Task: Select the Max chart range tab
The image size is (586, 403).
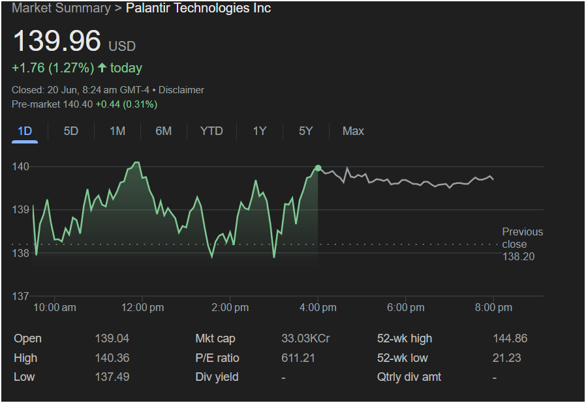Action: [x=353, y=131]
